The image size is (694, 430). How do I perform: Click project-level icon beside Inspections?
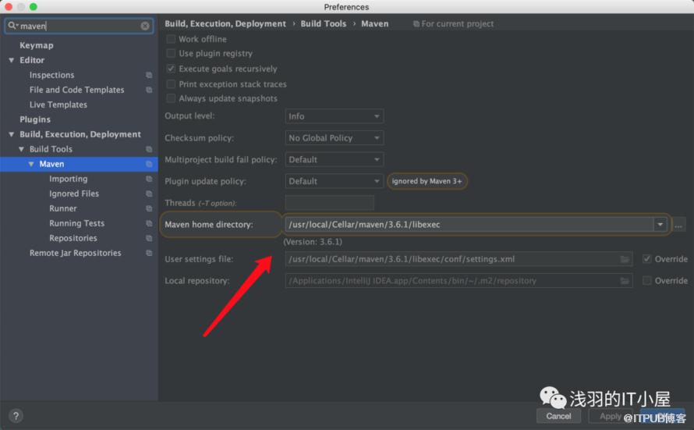pyautogui.click(x=149, y=76)
